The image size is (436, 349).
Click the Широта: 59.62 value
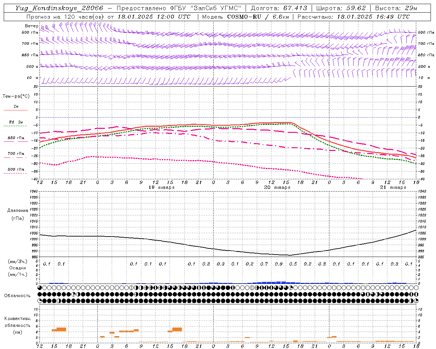coord(341,8)
